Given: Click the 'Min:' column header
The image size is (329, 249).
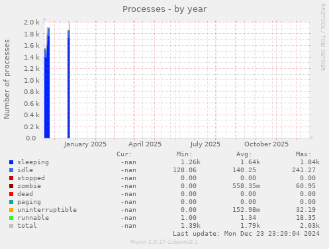Looking at the screenshot, I should coord(184,154).
